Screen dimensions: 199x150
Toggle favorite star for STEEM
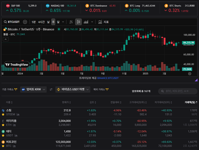(3, 114)
